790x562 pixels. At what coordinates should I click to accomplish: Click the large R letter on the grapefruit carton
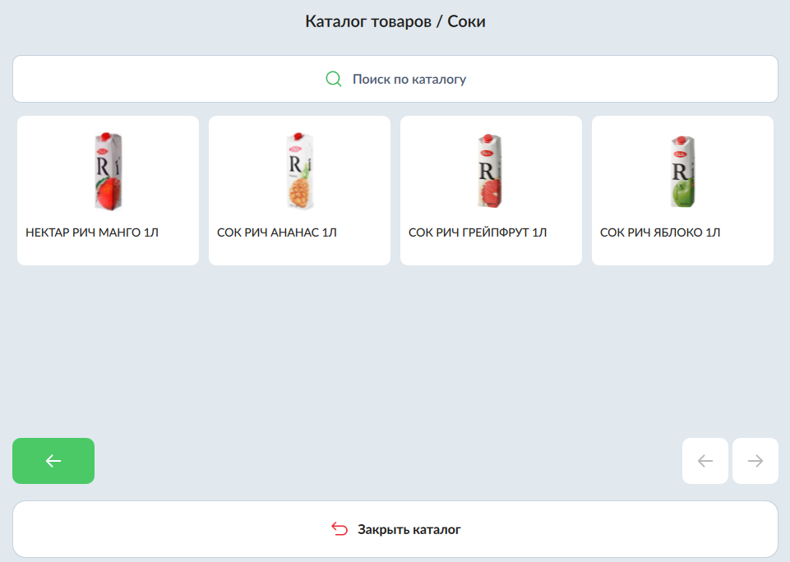tap(486, 173)
